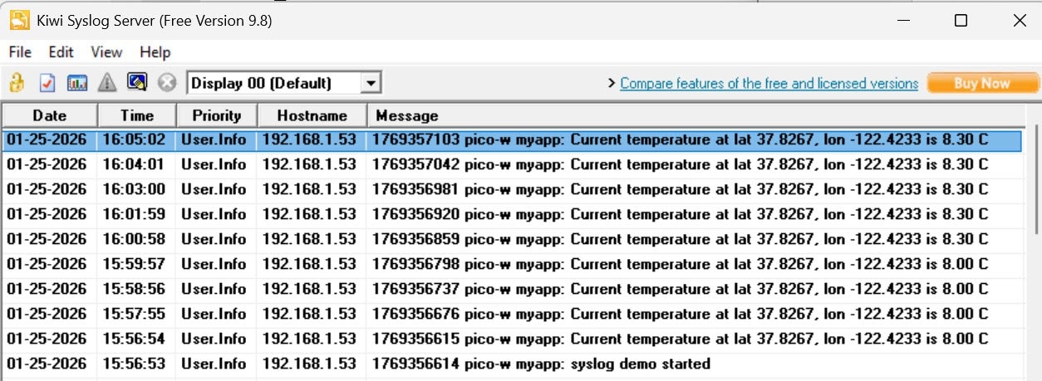Click the warning triangle toolbar icon

point(107,83)
